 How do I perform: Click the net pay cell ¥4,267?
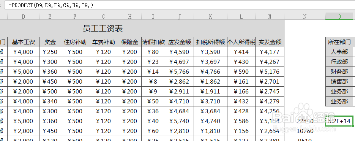pyautogui.click(x=270, y=62)
